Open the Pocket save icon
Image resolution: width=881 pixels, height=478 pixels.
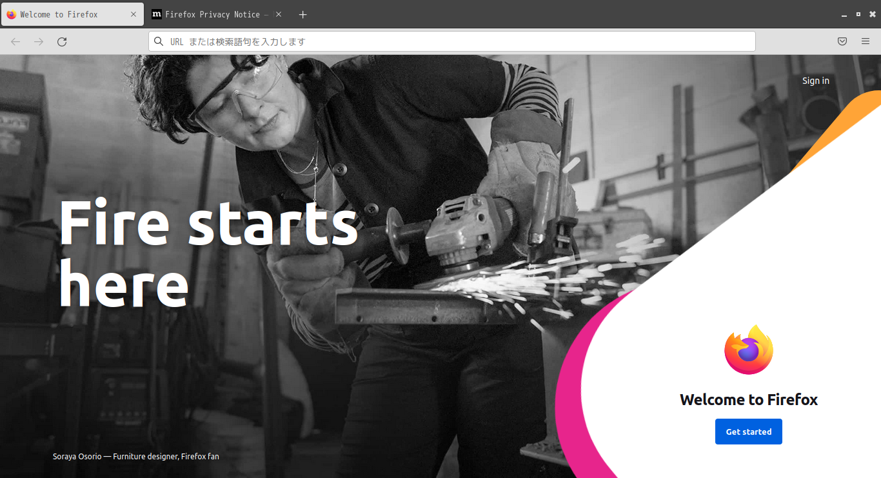(x=842, y=41)
